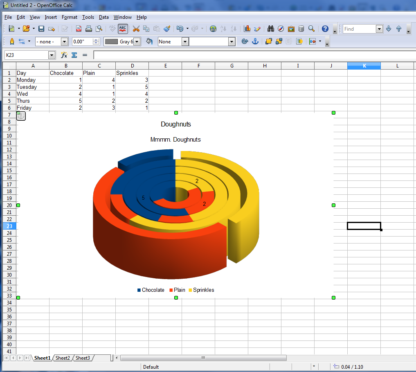Click inside the Find text field
This screenshot has width=416, height=372.
(359, 29)
